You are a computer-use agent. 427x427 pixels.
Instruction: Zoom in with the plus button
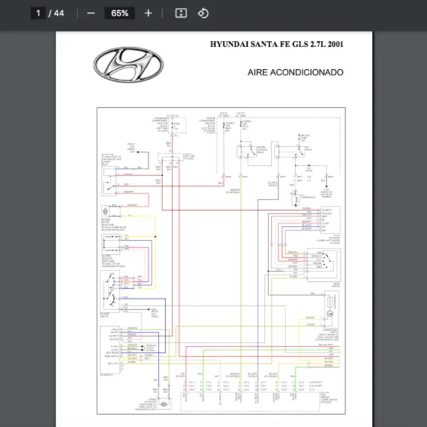coord(148,13)
